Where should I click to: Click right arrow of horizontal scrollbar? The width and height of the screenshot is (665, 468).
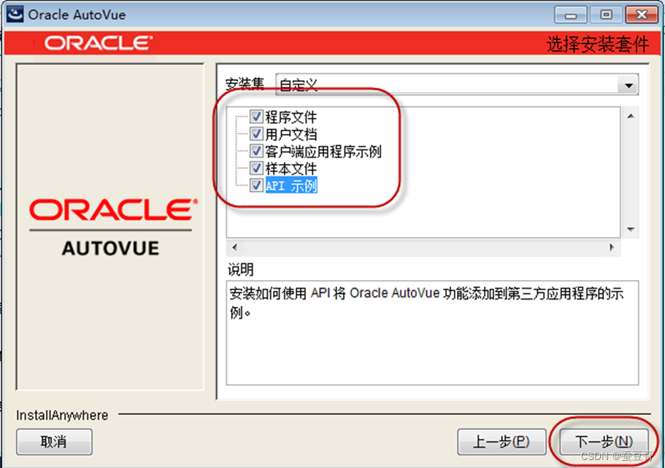612,247
